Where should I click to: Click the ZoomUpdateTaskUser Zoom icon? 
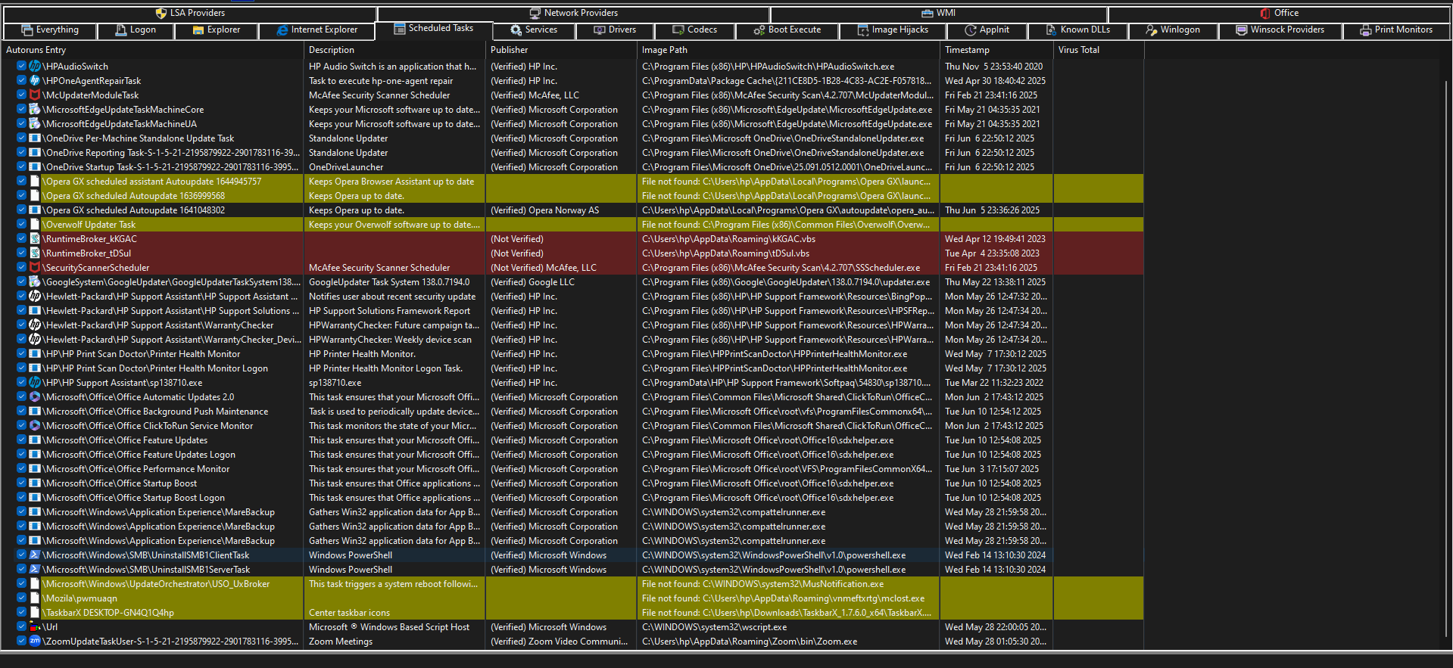[34, 642]
